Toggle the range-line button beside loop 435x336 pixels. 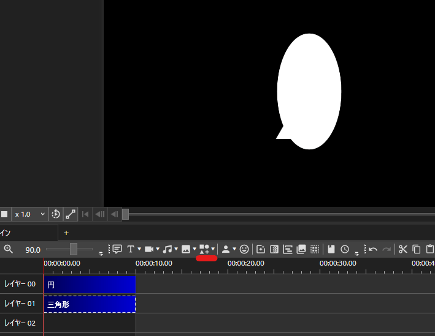[71, 214]
